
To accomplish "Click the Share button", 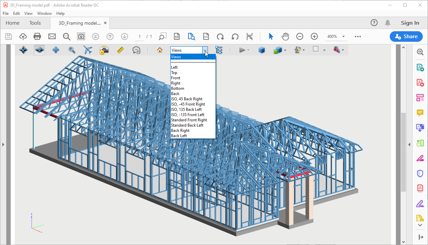I will (406, 37).
